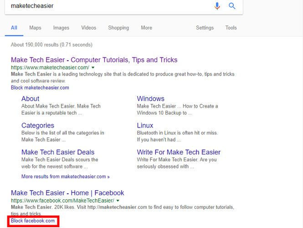Image resolution: width=303 pixels, height=228 pixels.
Task: Open the Linux sitelink
Action: (145, 125)
